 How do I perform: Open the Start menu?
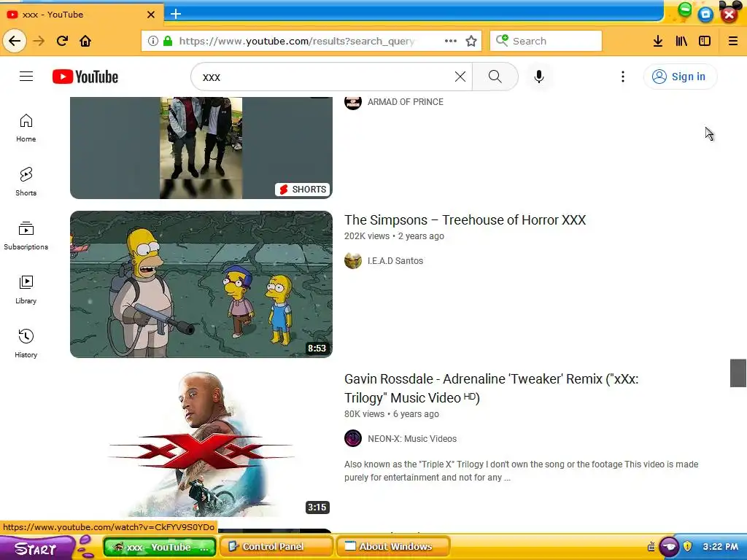[36, 548]
